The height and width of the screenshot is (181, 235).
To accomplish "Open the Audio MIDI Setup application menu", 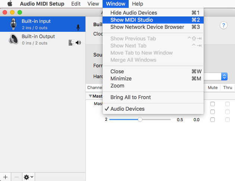I will point(42,4).
